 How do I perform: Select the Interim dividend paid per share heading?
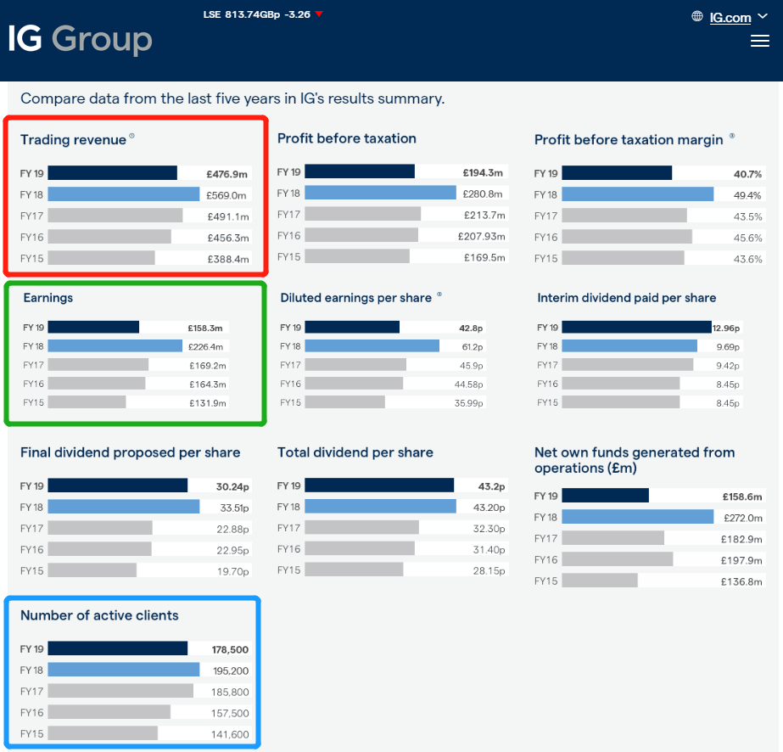point(627,298)
